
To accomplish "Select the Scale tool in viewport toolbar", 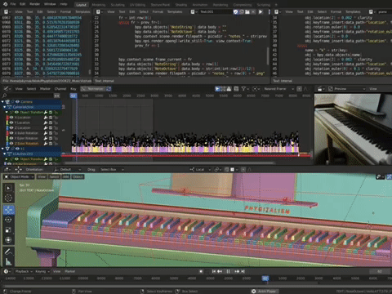I will (8, 230).
